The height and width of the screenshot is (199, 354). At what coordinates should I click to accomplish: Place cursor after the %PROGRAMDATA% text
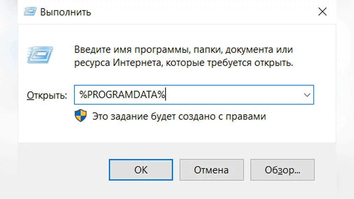point(166,95)
